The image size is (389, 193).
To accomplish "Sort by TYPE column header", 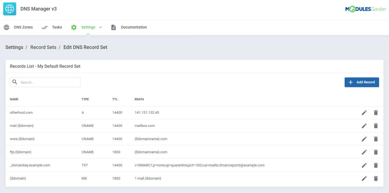I will click(x=85, y=99).
